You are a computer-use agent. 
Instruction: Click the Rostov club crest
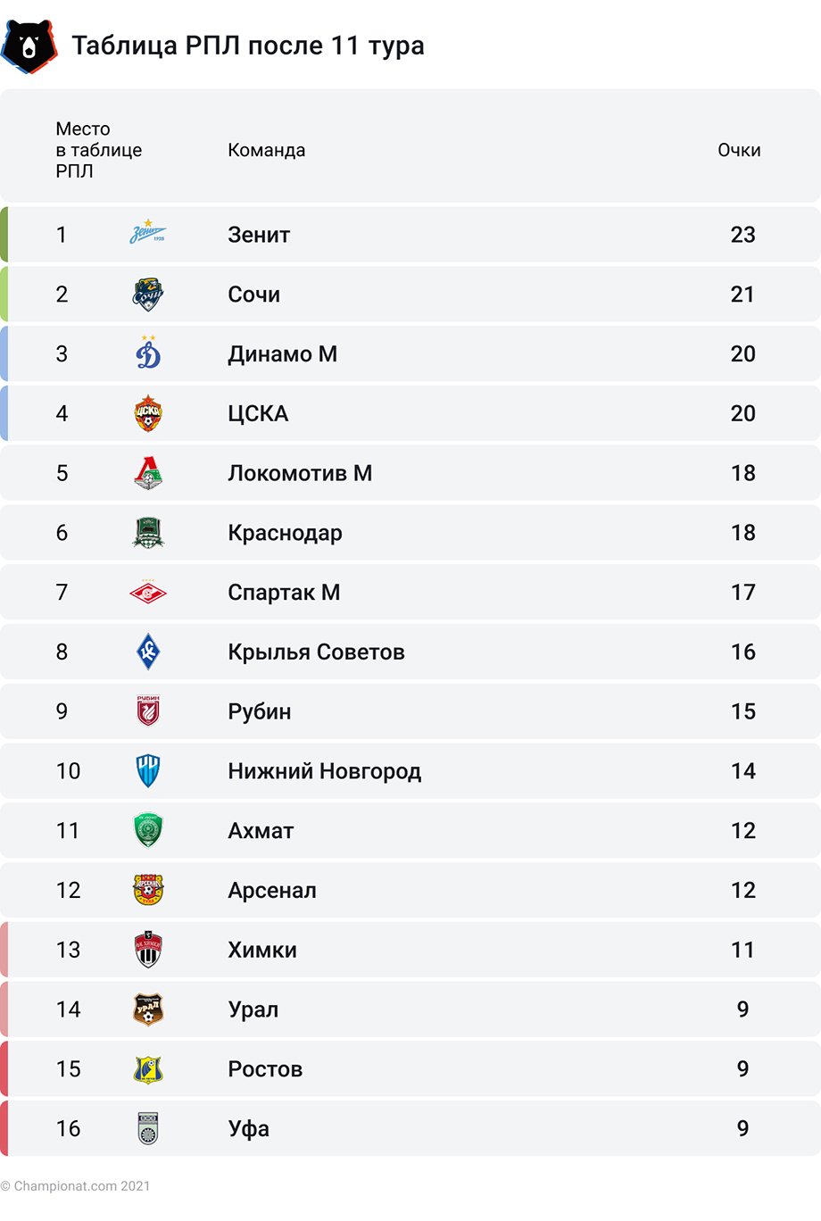148,1068
